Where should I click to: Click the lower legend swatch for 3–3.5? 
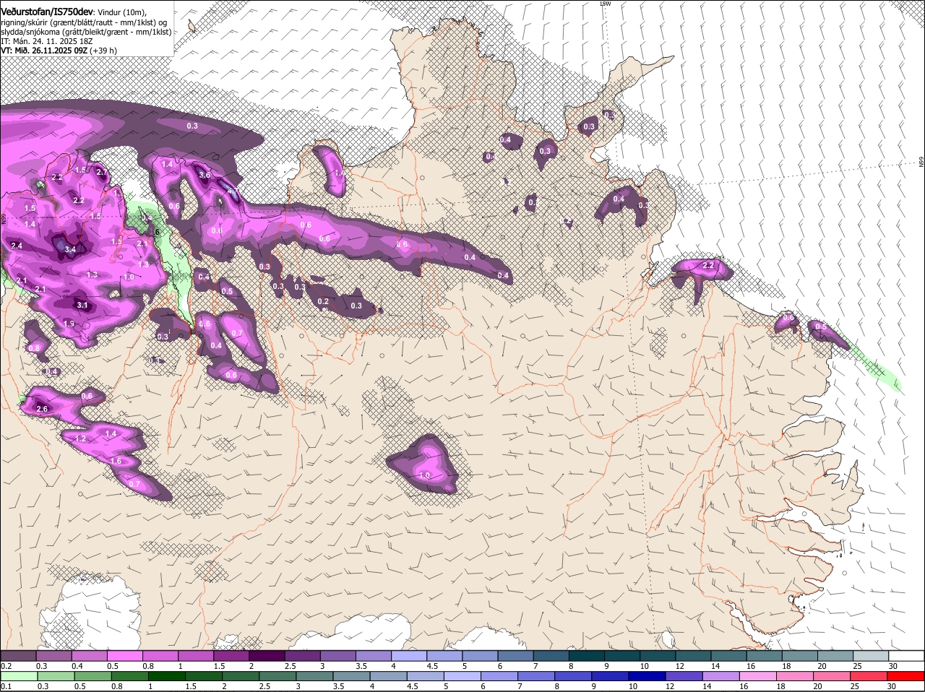point(316,676)
